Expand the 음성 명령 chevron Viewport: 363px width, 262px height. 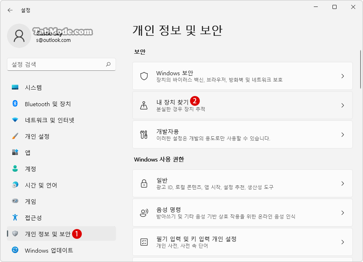(343, 213)
